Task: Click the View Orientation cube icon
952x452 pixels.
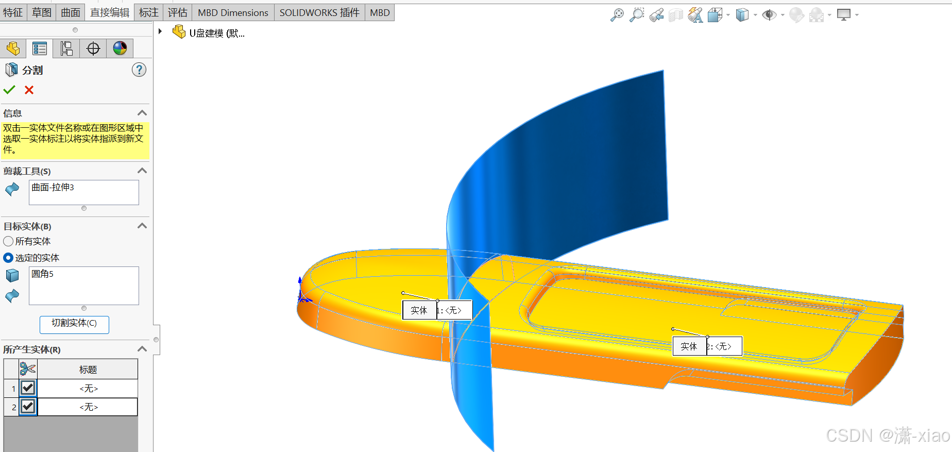Action: (x=715, y=15)
